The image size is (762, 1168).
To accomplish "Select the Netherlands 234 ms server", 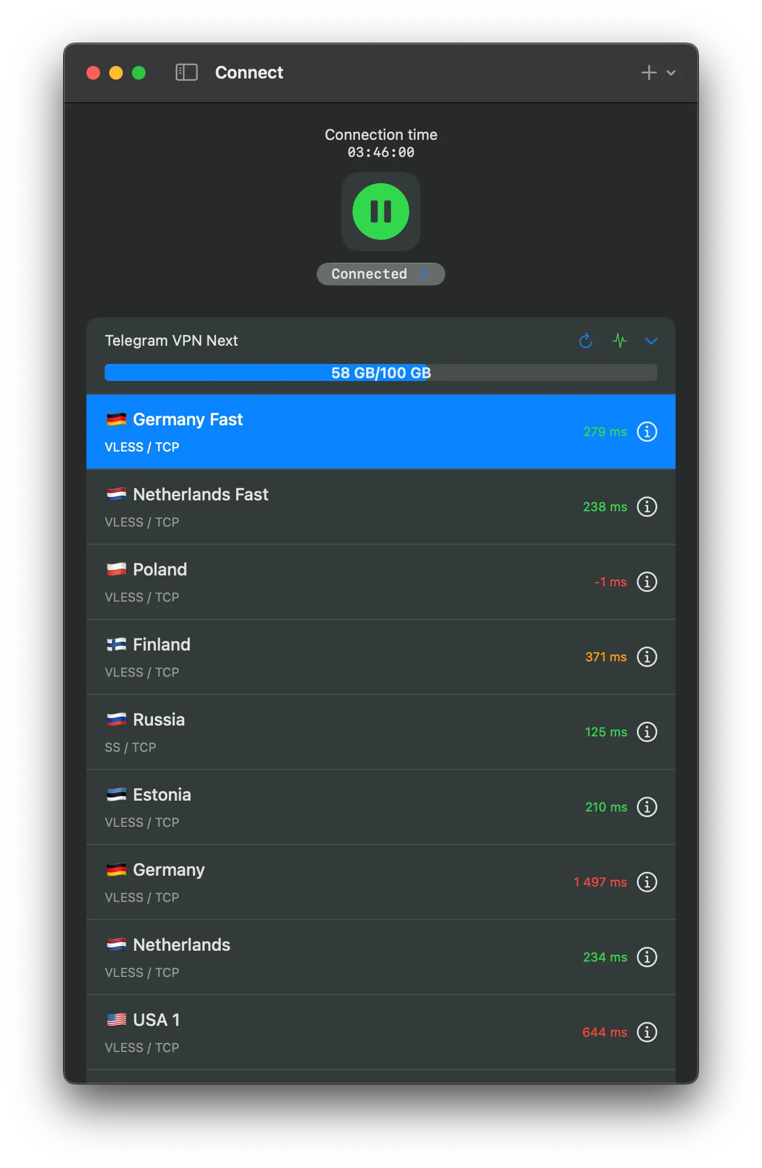I will point(381,957).
